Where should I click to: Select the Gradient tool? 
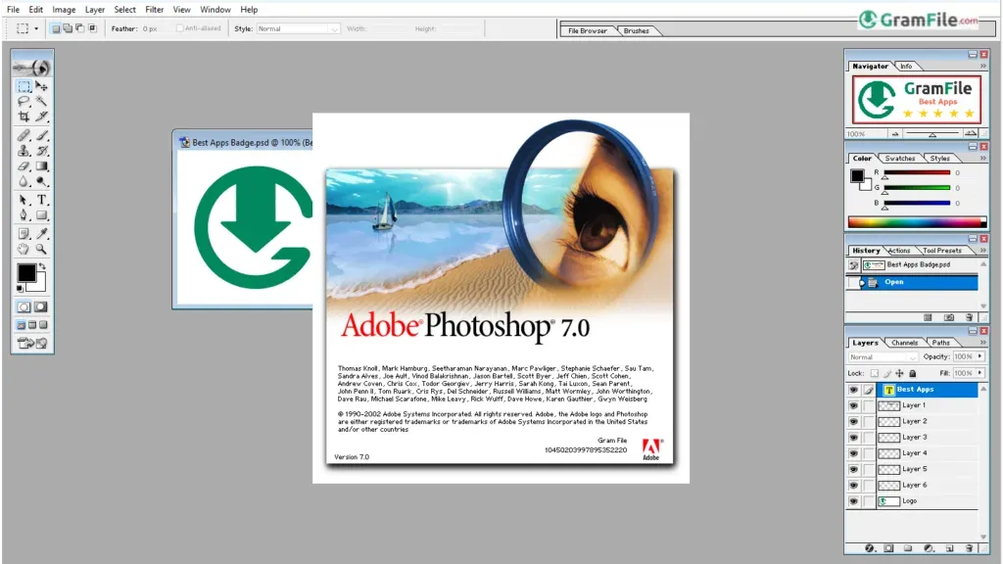[41, 165]
